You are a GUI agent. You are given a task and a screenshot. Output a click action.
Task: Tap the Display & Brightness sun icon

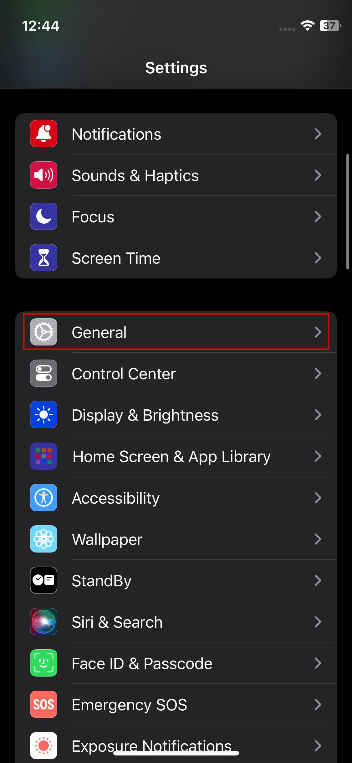tap(43, 415)
